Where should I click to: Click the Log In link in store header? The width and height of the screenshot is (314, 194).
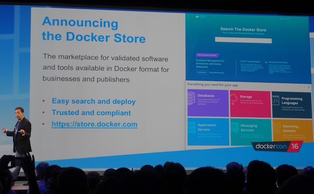pyautogui.click(x=288, y=19)
